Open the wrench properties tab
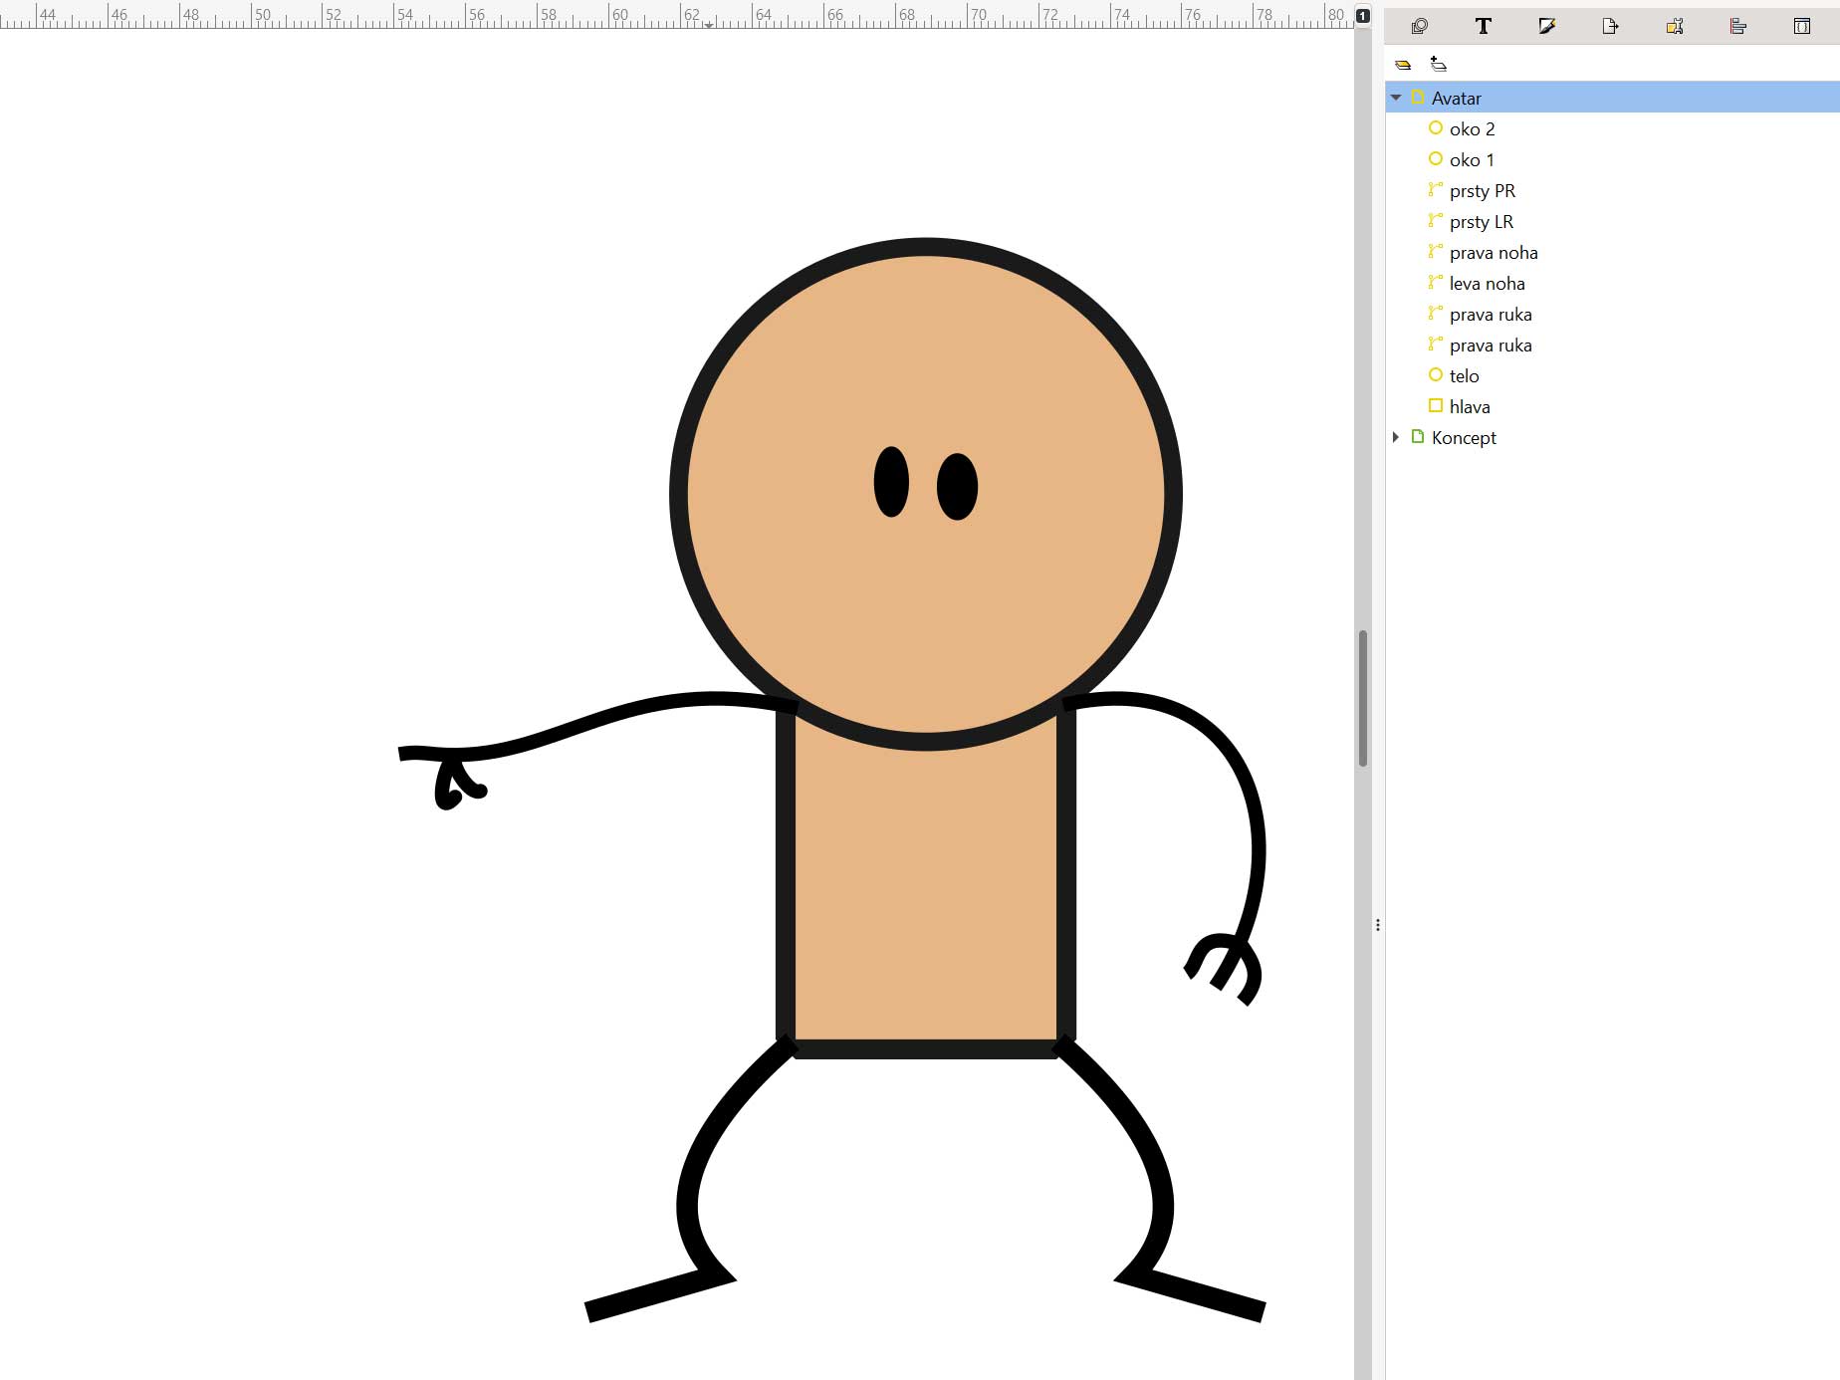Viewport: 1840px width, 1380px height. (1674, 27)
